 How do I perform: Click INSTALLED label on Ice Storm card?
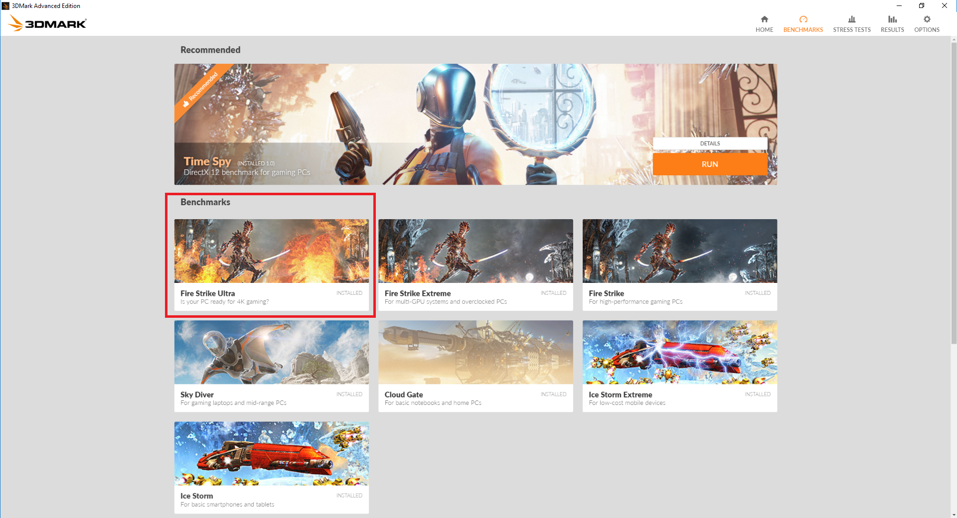[x=349, y=496]
